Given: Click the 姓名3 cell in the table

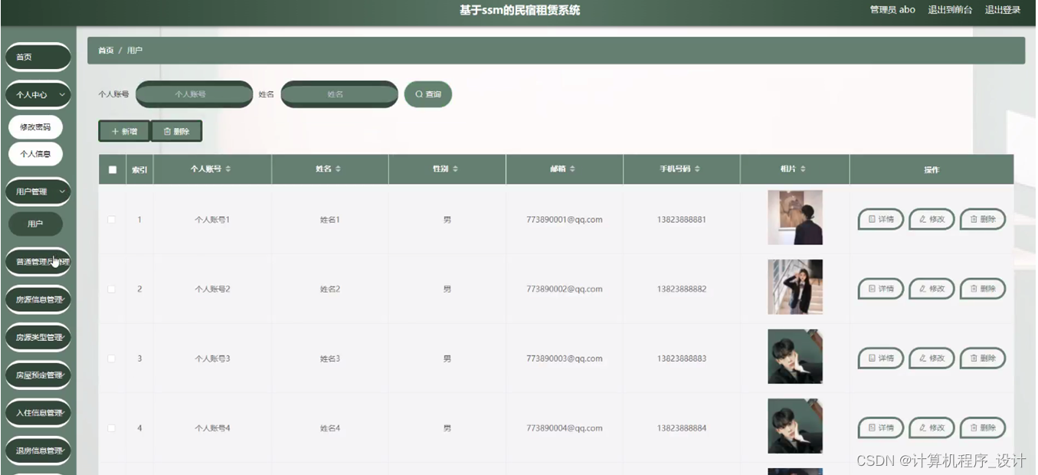Looking at the screenshot, I should (x=330, y=359).
